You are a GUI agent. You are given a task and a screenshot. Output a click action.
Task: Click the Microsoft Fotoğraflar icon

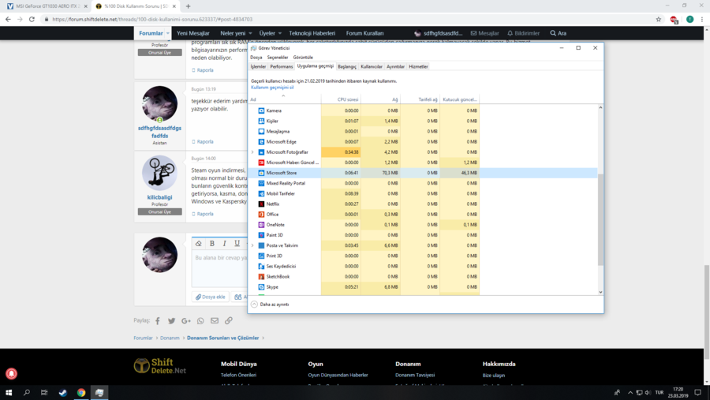point(261,152)
